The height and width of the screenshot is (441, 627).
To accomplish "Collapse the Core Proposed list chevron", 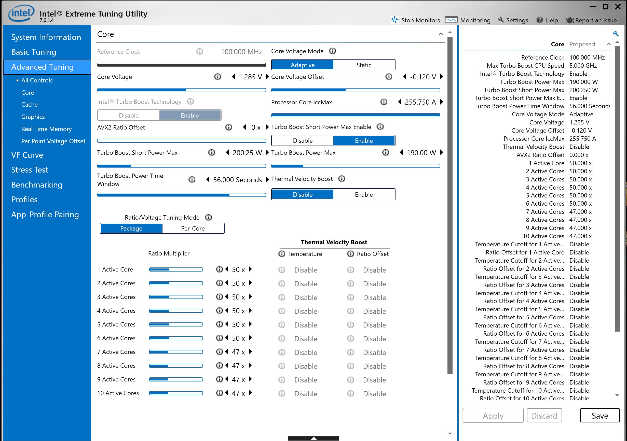I will pos(609,44).
